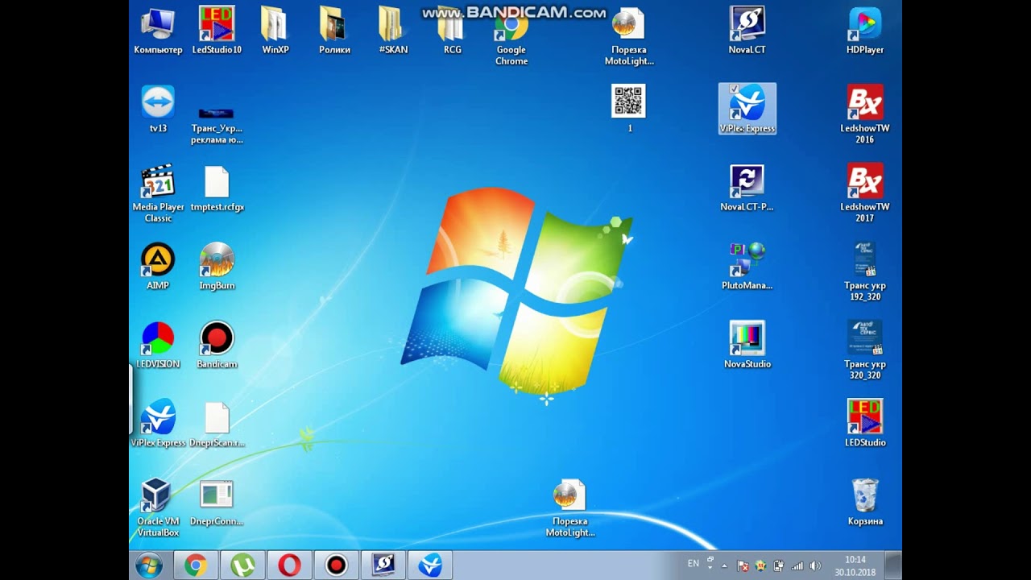The height and width of the screenshot is (580, 1031).
Task: Click the Порезка MotoLight file above the QR code
Action: click(x=629, y=36)
